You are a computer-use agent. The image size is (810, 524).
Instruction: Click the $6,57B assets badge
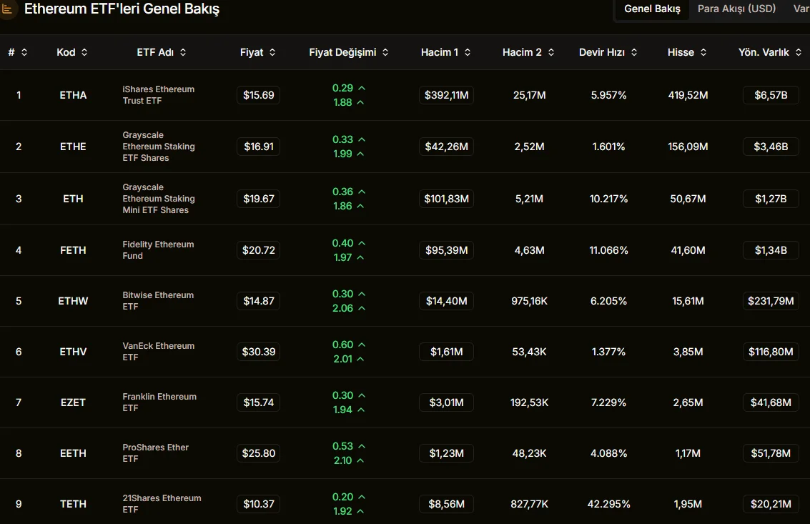(771, 95)
